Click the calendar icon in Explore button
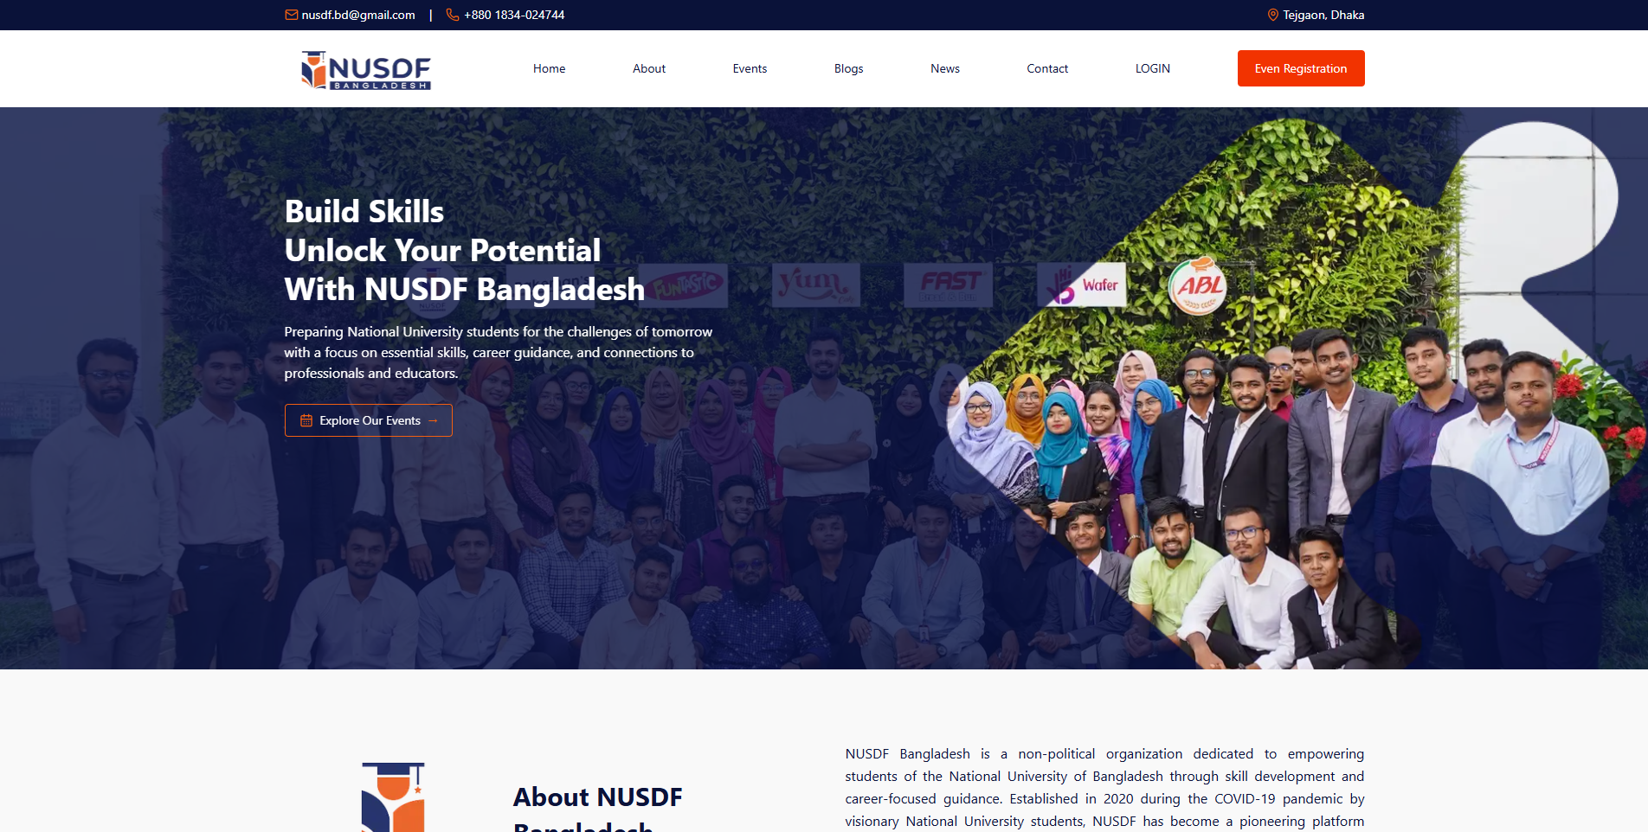The width and height of the screenshot is (1648, 832). pyautogui.click(x=306, y=420)
